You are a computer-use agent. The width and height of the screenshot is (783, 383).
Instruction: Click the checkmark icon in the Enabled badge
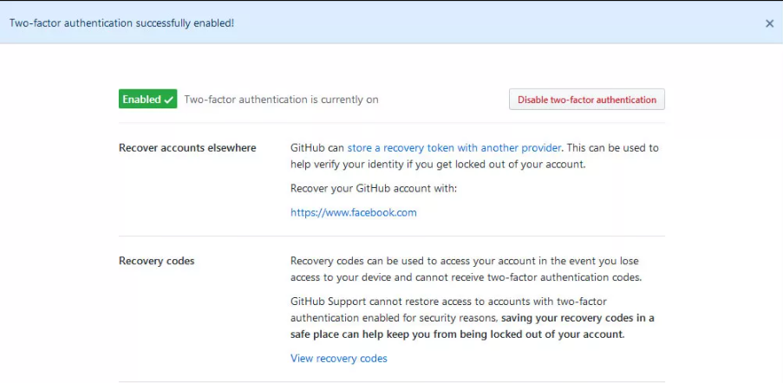click(168, 100)
